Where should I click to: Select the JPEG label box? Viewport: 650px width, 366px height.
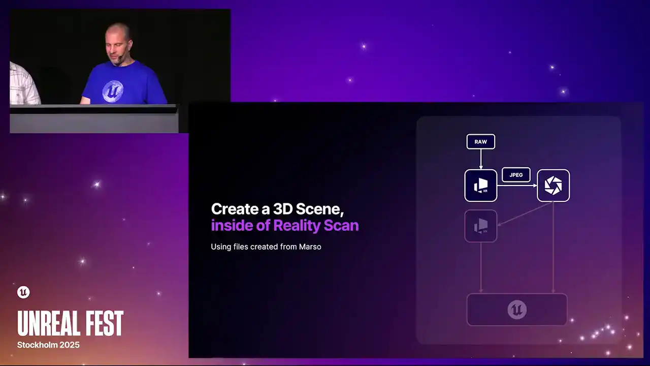click(x=516, y=175)
